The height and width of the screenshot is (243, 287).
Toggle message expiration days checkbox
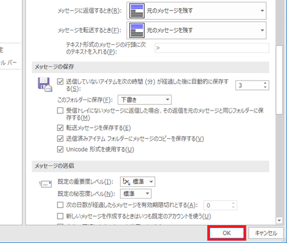(x=60, y=205)
